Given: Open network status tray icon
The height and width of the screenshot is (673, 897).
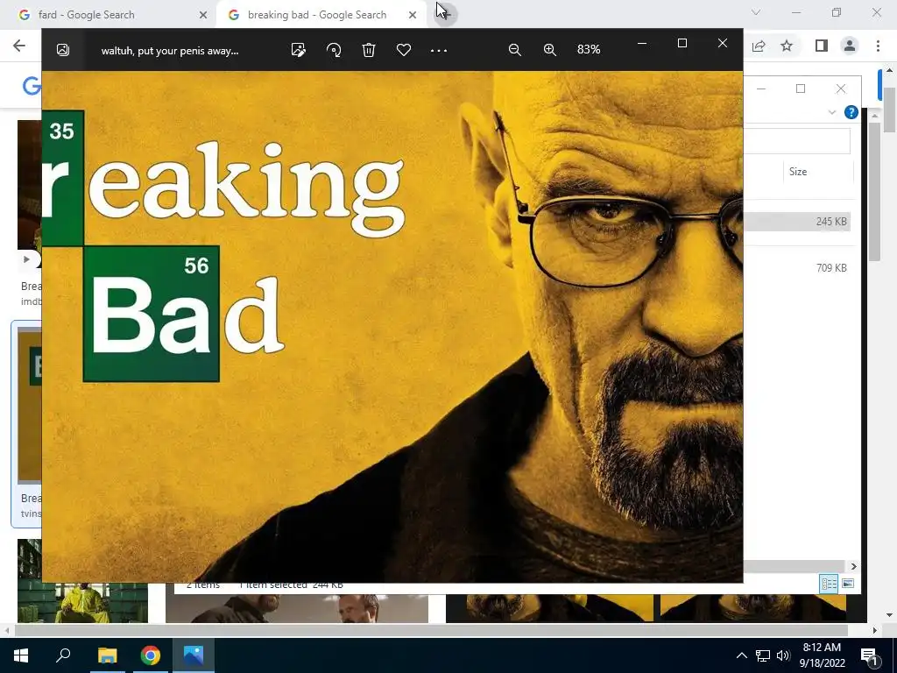Looking at the screenshot, I should (763, 655).
